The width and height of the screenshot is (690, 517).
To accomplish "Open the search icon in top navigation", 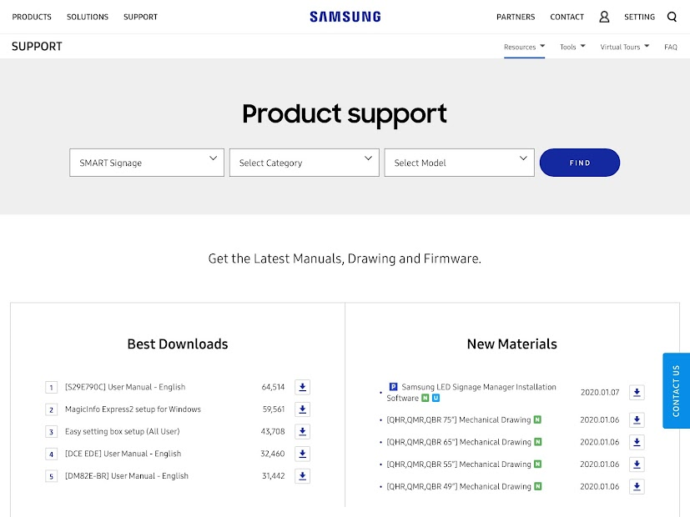I will [x=672, y=16].
